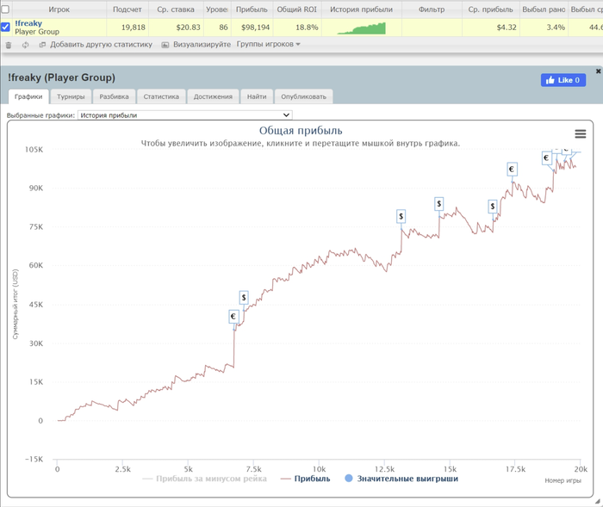The height and width of the screenshot is (507, 603).
Task: Click the $ win marker near 13.1k games
Action: 401,216
